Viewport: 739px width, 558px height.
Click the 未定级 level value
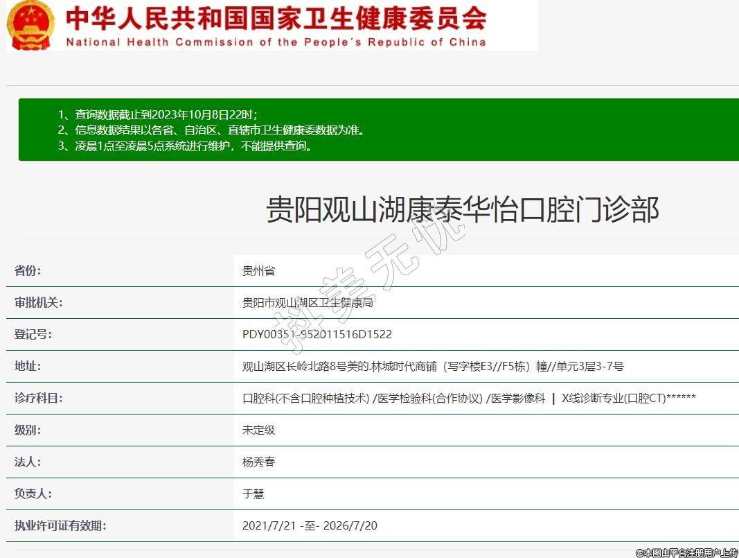(258, 430)
